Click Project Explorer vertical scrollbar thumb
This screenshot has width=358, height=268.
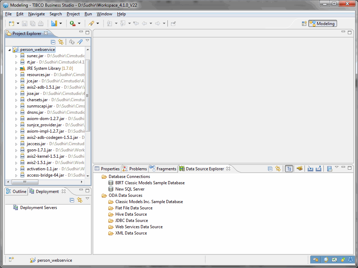pyautogui.click(x=88, y=96)
